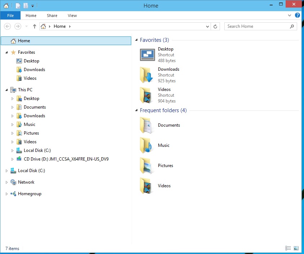Screen dimensions: 304x254
Task: Switch to the Home ribbon tab
Action: tap(31, 16)
